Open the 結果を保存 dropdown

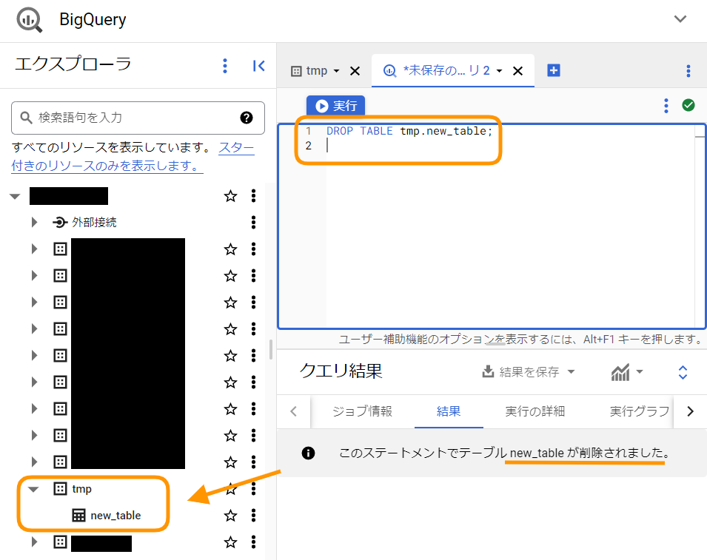click(x=529, y=372)
